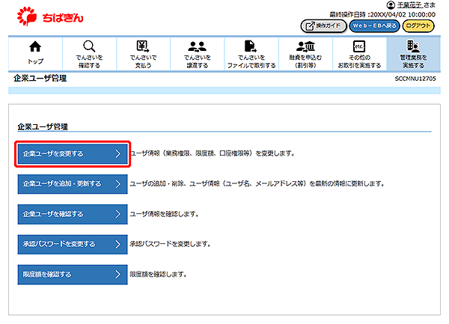Click the arrow on 企業ユーザを確認する
This screenshot has width=449, height=324.
[x=118, y=214]
